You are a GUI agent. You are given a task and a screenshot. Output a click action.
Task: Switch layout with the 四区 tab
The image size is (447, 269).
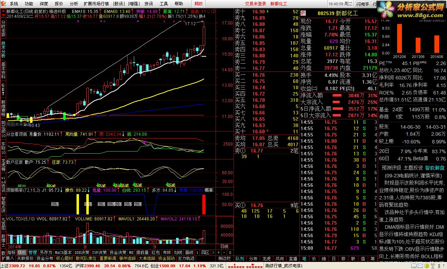[x=206, y=252]
